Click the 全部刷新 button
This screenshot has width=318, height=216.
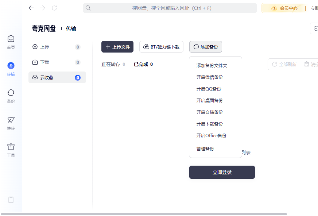point(284,64)
